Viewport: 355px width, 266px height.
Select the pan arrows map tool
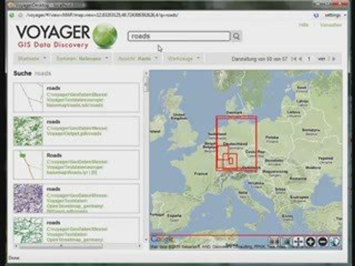[298, 242]
